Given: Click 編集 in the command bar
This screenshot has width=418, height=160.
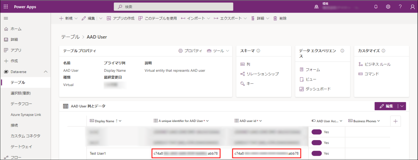Looking at the screenshot, I should click(88, 18).
